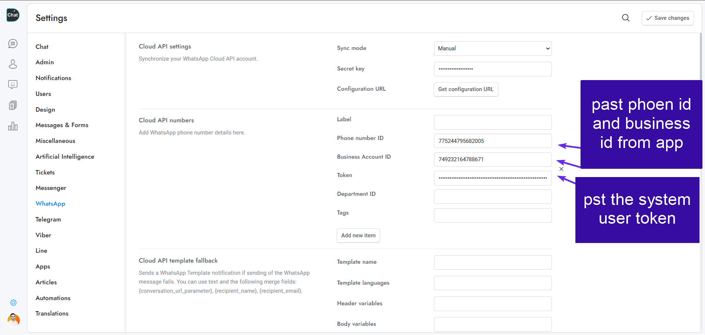
Task: Open the conversations chat bubble icon
Action: point(13,44)
